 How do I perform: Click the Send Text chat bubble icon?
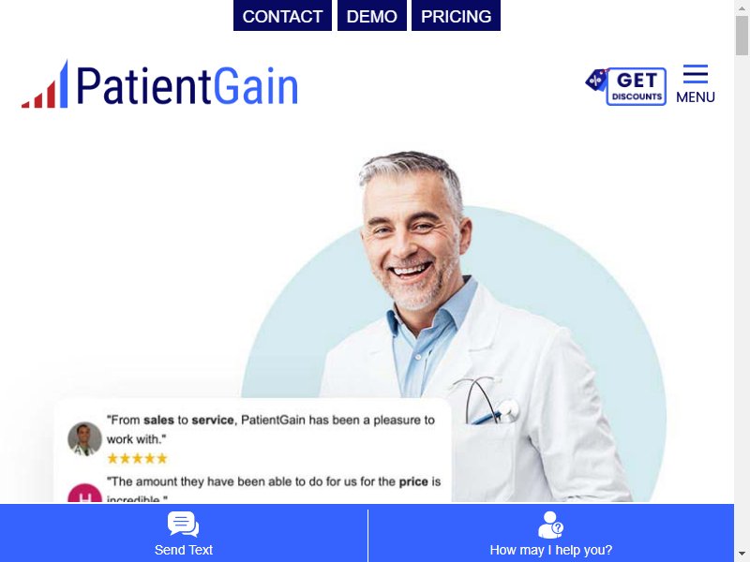click(183, 525)
